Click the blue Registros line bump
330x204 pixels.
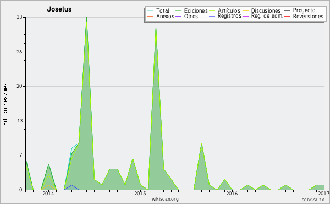click(x=71, y=185)
